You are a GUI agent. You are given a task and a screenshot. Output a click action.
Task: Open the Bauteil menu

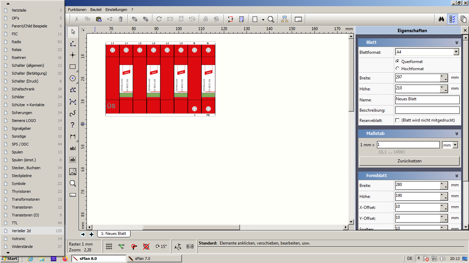(96, 10)
